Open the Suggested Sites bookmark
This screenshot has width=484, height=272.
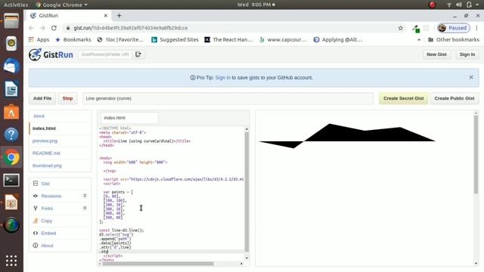tap(175, 39)
